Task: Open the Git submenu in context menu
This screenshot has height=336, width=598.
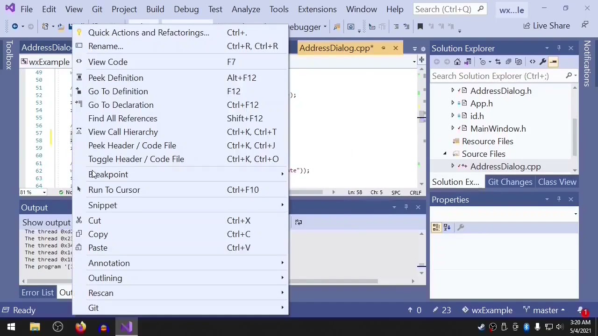Action: click(180, 308)
